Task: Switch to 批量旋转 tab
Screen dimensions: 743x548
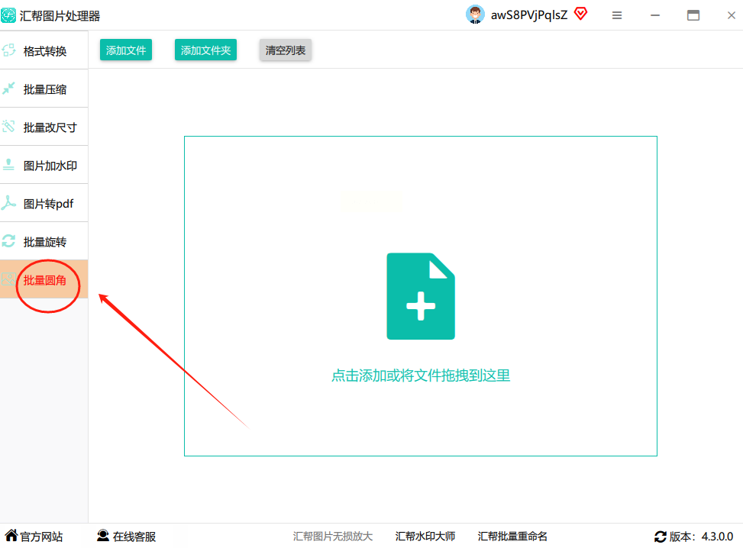Action: (x=44, y=241)
